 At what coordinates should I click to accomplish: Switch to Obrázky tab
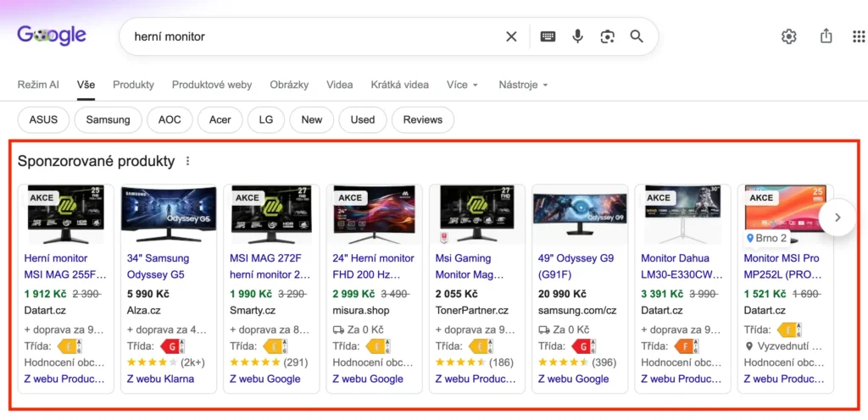pos(290,86)
